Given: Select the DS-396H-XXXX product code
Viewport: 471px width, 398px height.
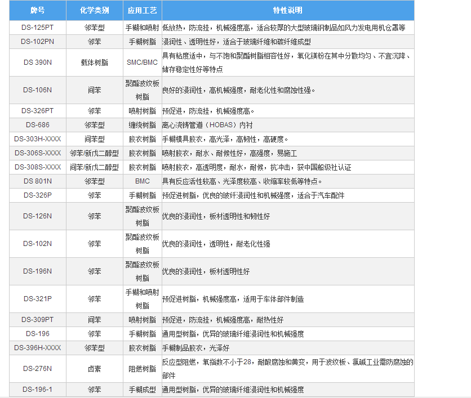Looking at the screenshot, I should pyautogui.click(x=38, y=348).
